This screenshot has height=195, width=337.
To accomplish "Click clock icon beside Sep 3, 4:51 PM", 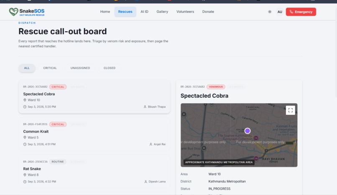I will pyautogui.click(x=25, y=144).
